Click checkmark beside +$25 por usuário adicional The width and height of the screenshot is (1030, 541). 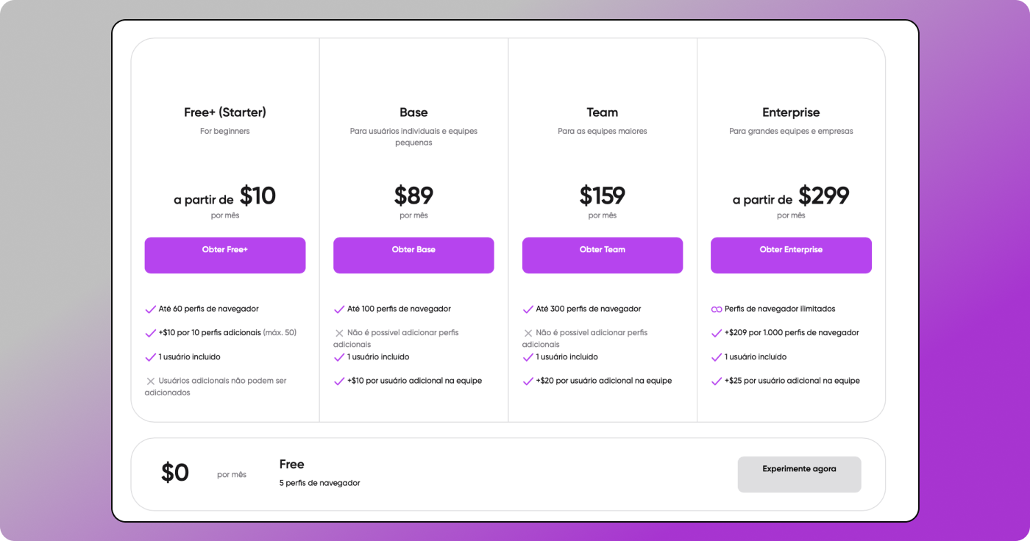click(x=717, y=381)
